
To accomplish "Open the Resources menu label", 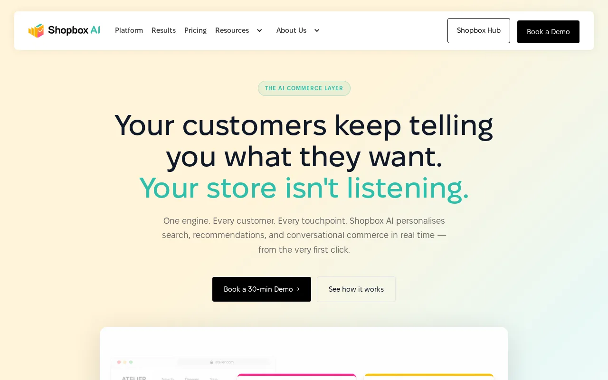I will pyautogui.click(x=232, y=30).
